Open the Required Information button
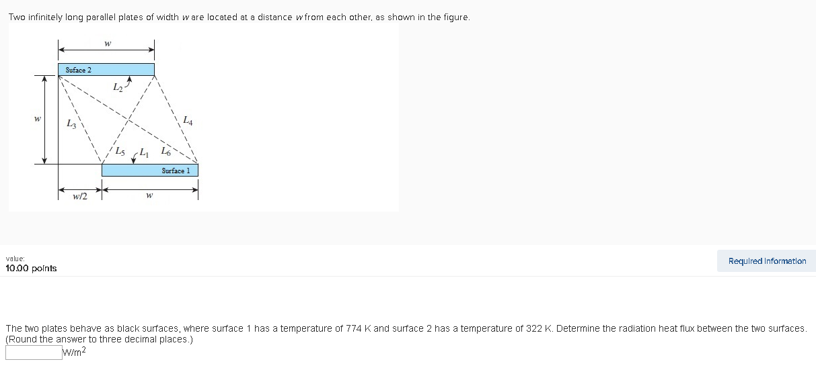The width and height of the screenshot is (816, 376). coord(766,261)
